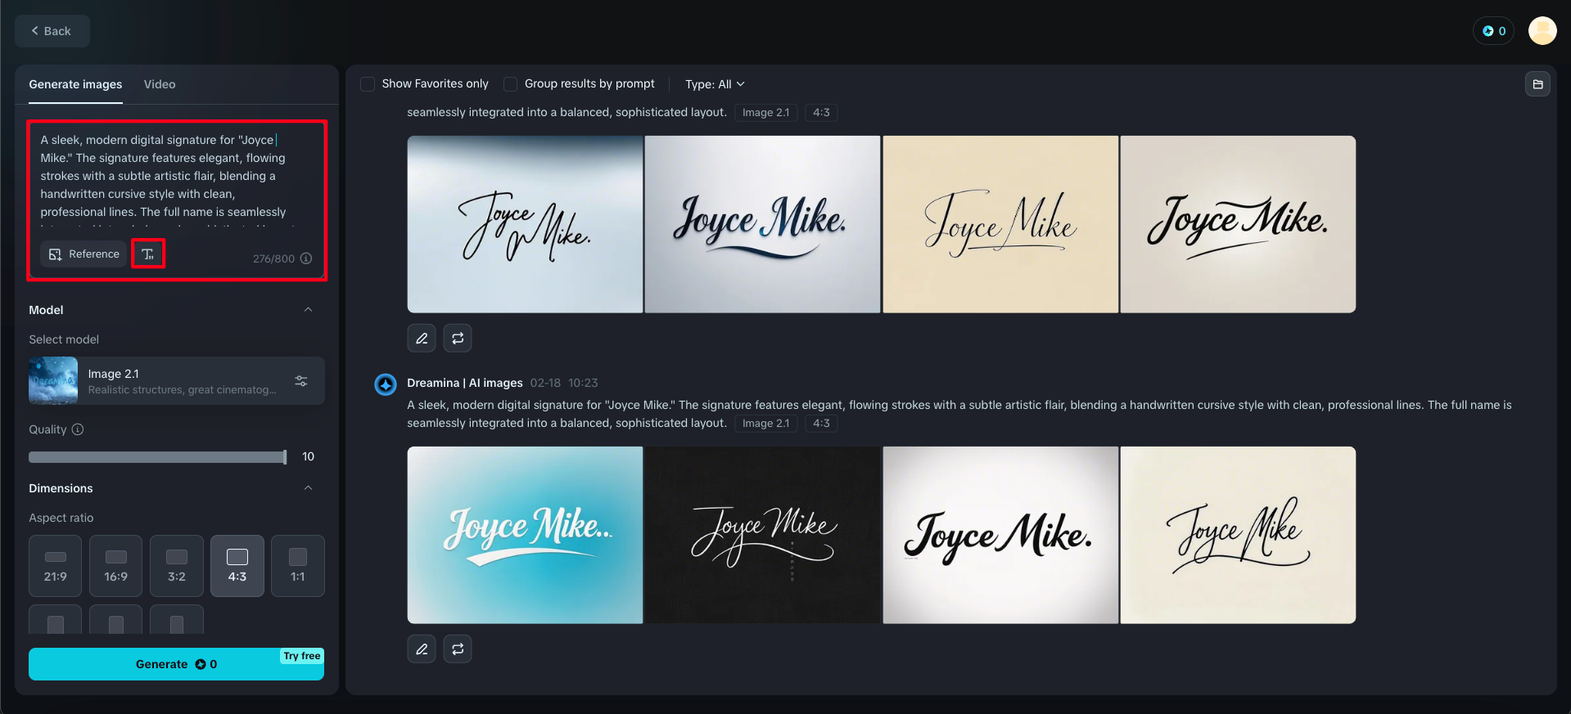Open the Type: All dropdown
The height and width of the screenshot is (714, 1571).
(715, 84)
